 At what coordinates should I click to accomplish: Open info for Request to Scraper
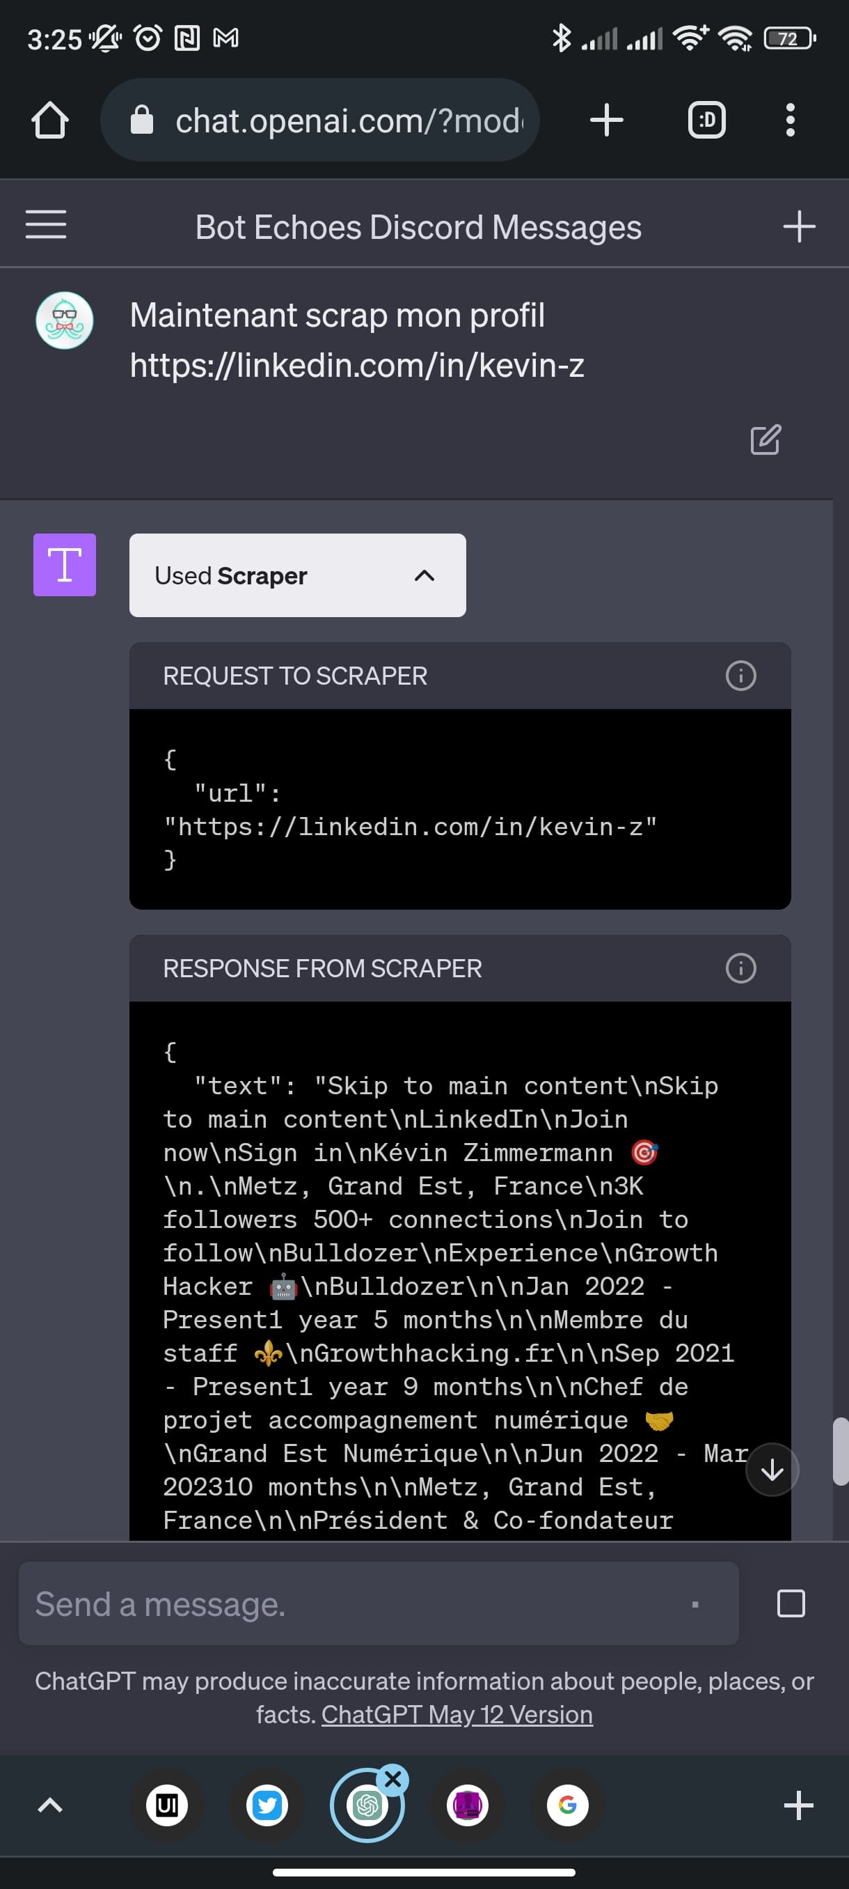[740, 676]
